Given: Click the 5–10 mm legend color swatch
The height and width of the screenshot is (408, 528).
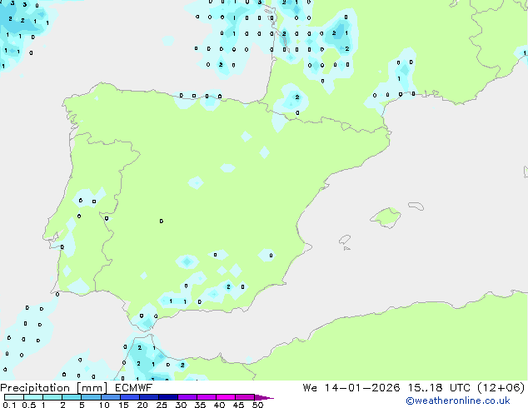Looking at the screenshot, I should (91, 397).
